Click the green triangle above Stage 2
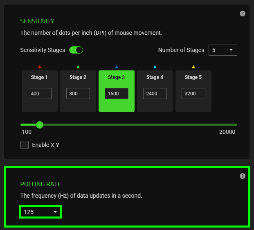This screenshot has width=254, height=230. (x=78, y=67)
